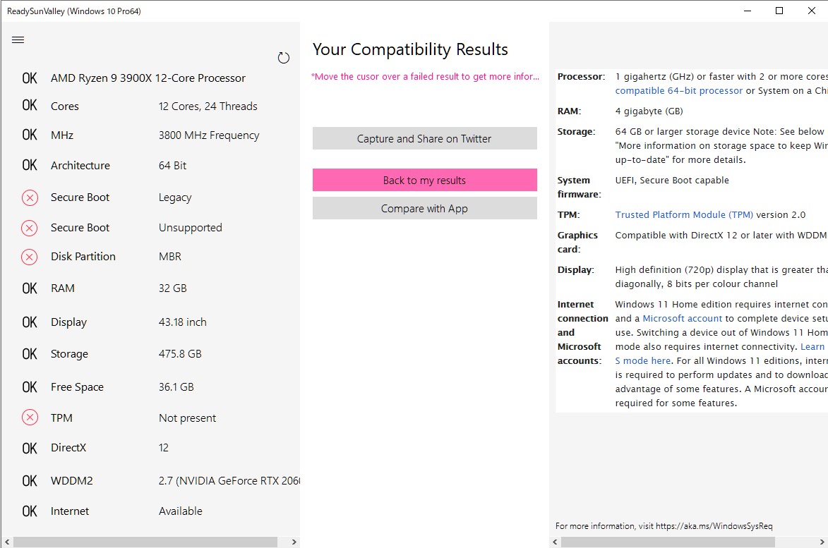Click the S mode here hyperlink

642,360
